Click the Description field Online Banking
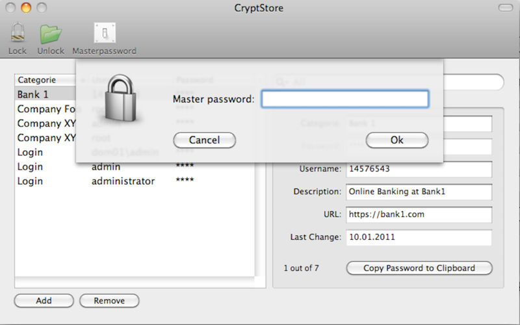 click(x=419, y=192)
